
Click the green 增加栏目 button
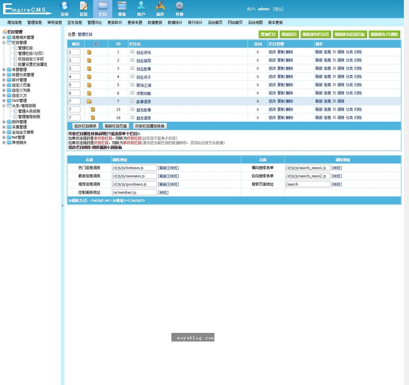[x=268, y=34]
